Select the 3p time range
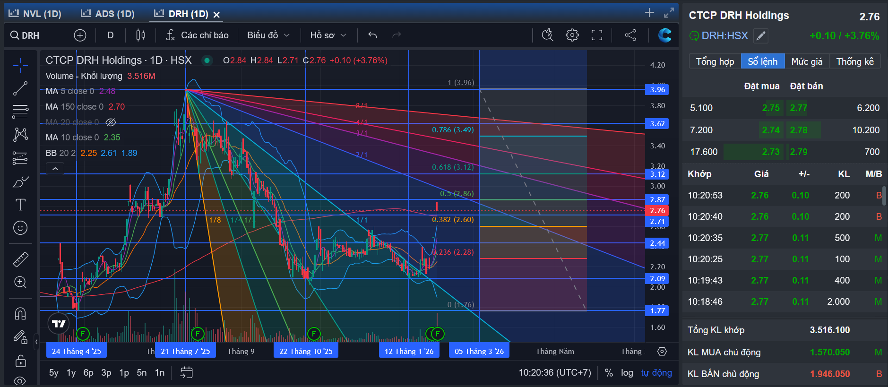 pyautogui.click(x=106, y=373)
